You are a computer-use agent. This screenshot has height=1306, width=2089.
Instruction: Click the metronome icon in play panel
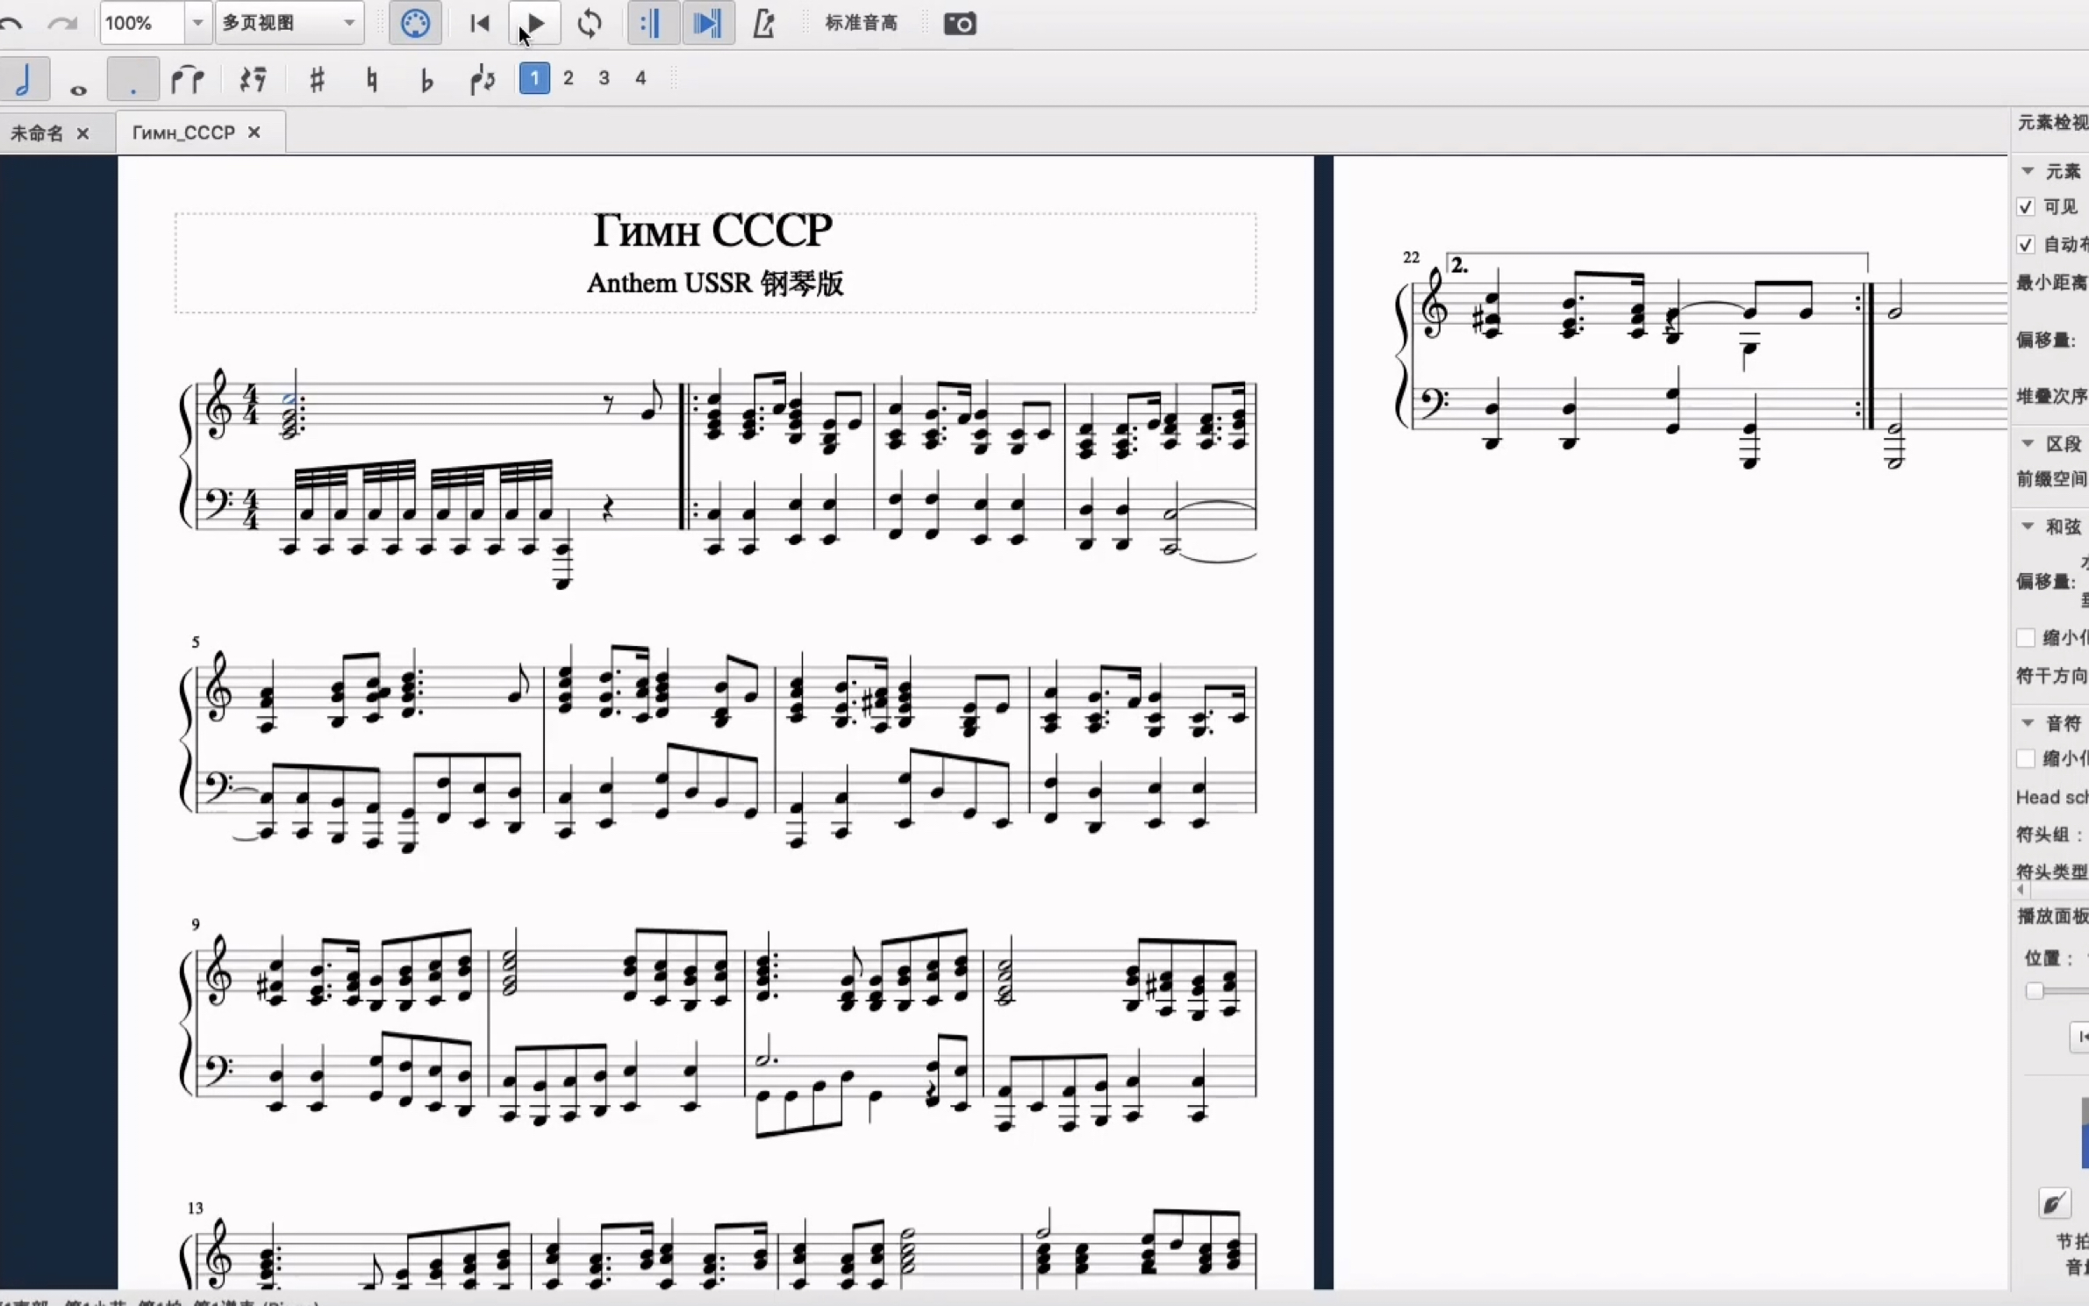(2054, 1203)
